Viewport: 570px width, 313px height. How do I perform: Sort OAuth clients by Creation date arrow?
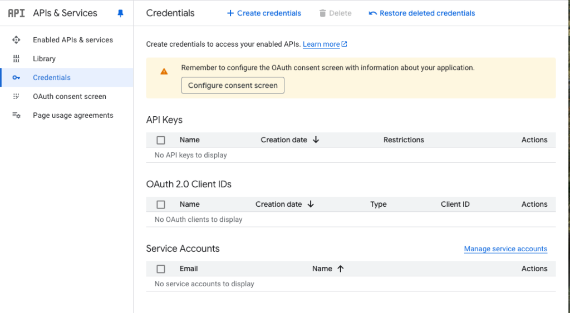(x=311, y=204)
